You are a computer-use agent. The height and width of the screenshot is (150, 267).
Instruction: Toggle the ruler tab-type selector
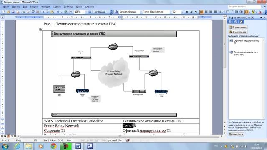(x=3, y=17)
